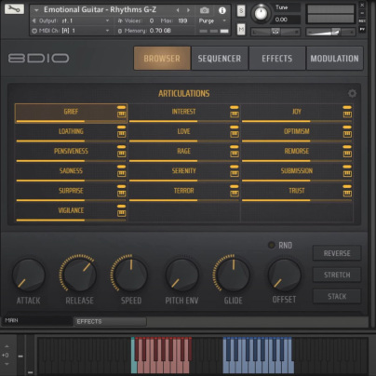Click keyboard icon for Pensiveness articulation
Image resolution: width=376 pixels, height=376 pixels.
tap(121, 154)
